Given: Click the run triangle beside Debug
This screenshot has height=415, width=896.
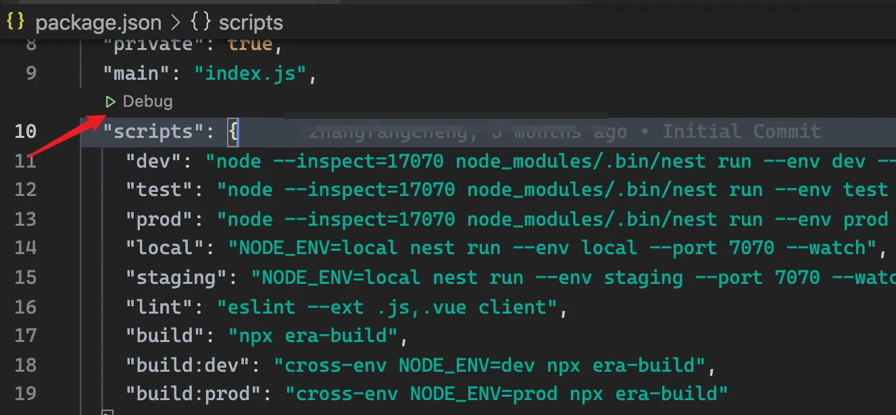Looking at the screenshot, I should pos(111,101).
